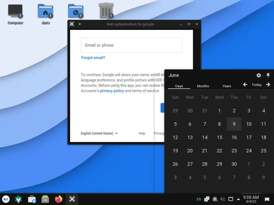Open the software store icon in taskbar
274x205 pixels.
pyautogui.click(x=32, y=199)
